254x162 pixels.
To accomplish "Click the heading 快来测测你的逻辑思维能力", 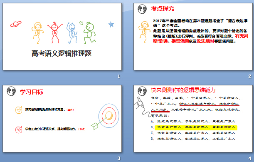I will 183,90.
